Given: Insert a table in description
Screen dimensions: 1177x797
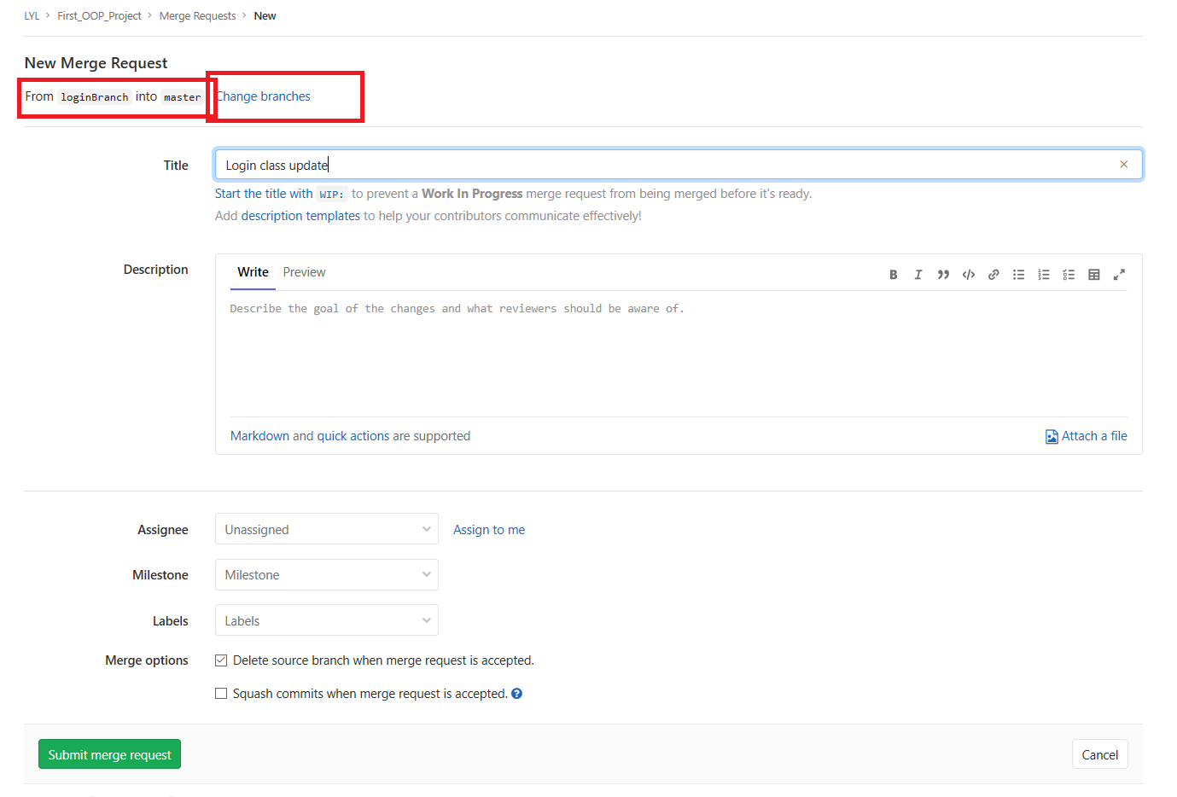Looking at the screenshot, I should 1093,275.
